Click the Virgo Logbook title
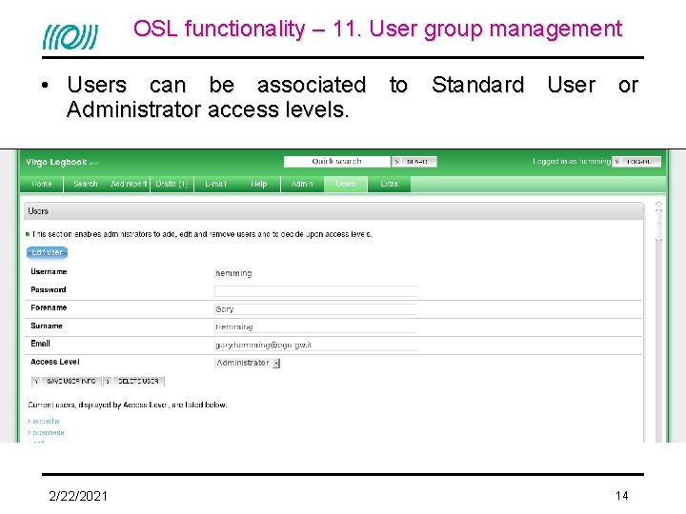The height and width of the screenshot is (514, 686). click(56, 162)
